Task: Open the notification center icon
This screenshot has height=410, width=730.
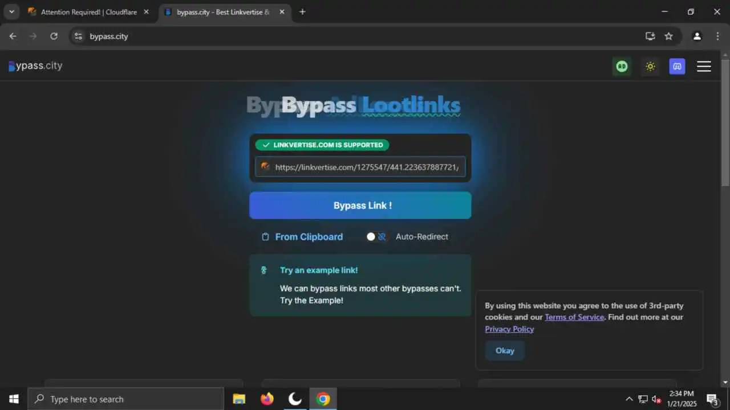Action: pyautogui.click(x=712, y=399)
